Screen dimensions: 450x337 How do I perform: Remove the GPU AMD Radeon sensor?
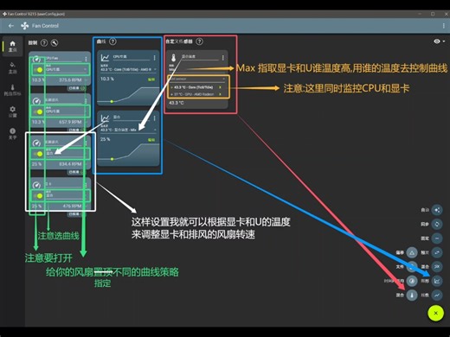pos(221,94)
